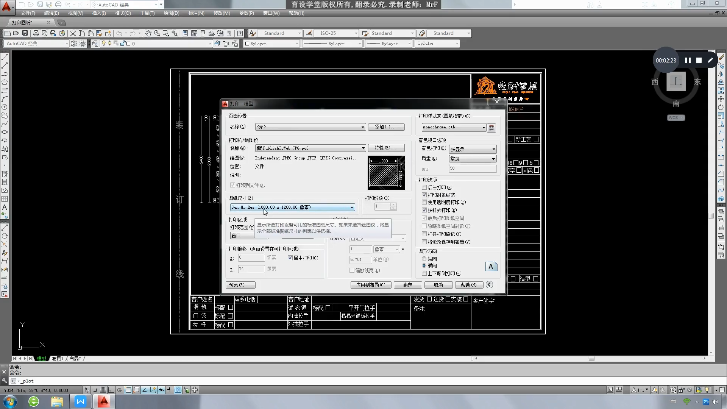This screenshot has height=409, width=727.
Task: Click the Open file icon in toolbar
Action: pos(16,33)
